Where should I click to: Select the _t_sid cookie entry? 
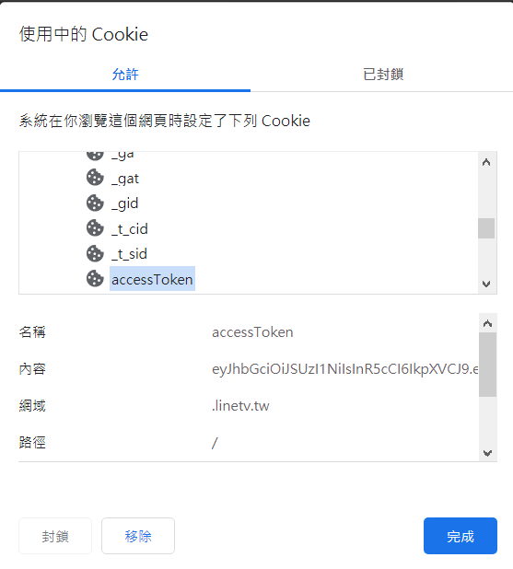tap(129, 254)
